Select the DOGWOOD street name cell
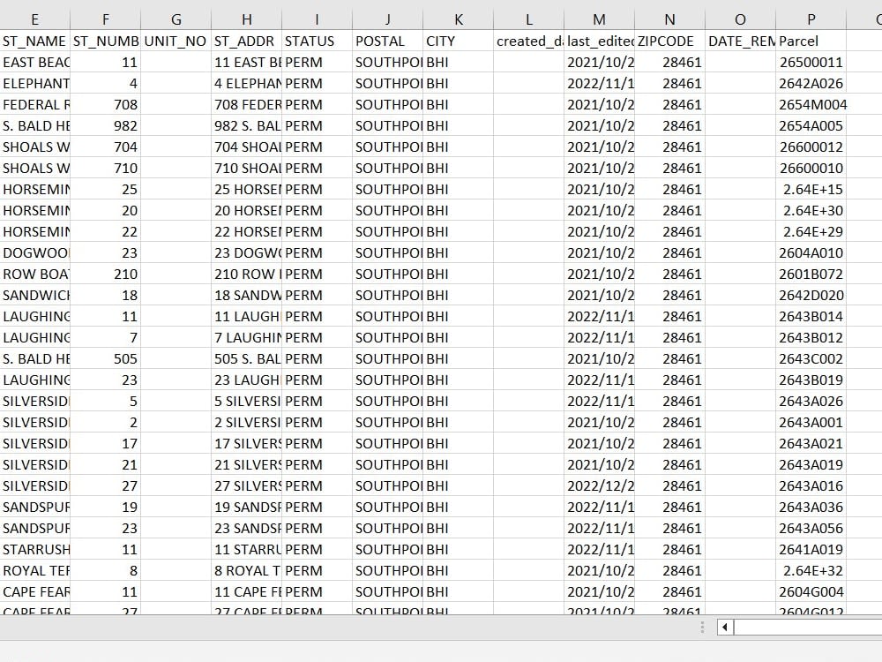The width and height of the screenshot is (882, 662). (x=34, y=252)
